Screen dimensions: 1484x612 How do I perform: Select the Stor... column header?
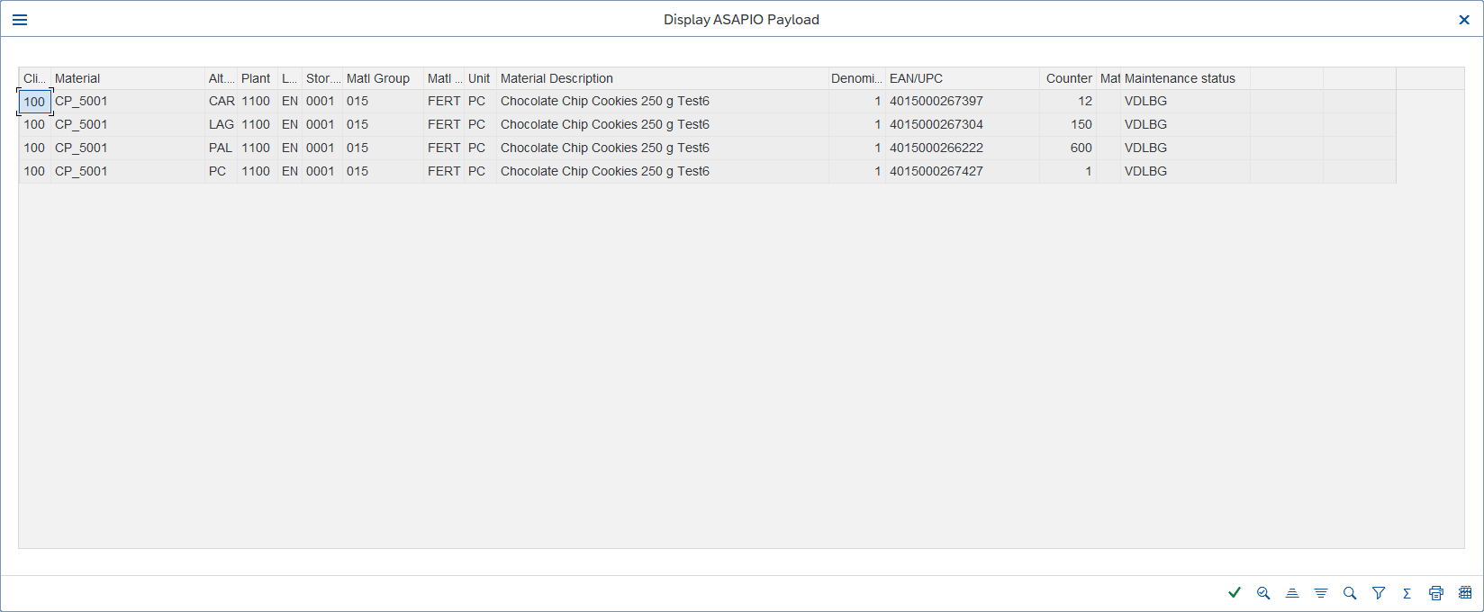tap(322, 78)
